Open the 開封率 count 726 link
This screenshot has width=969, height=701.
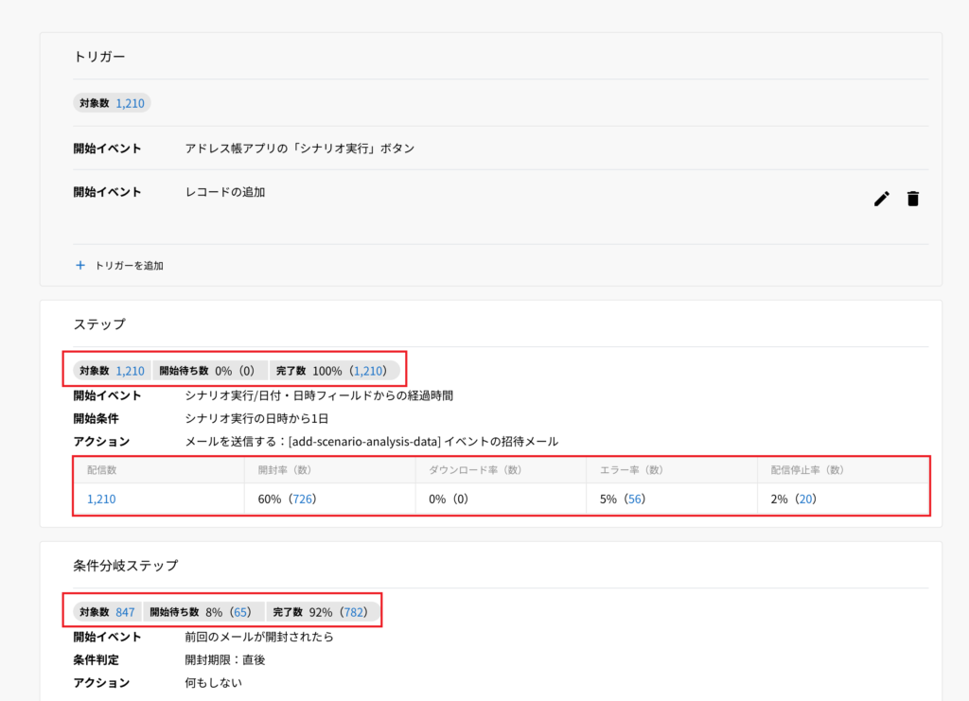coord(302,499)
